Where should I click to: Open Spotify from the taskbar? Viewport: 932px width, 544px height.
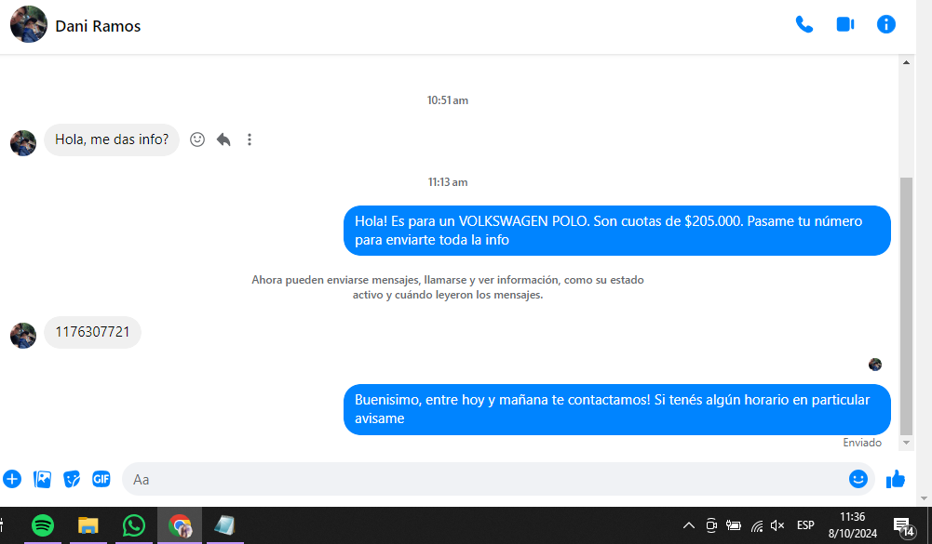43,525
